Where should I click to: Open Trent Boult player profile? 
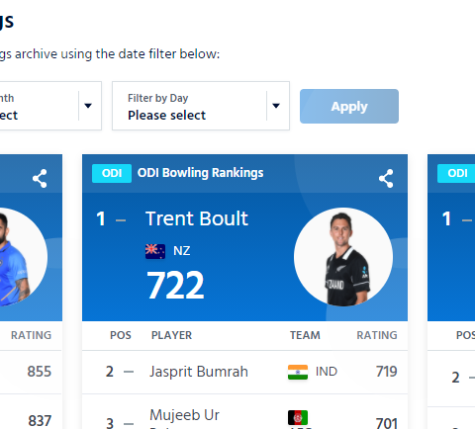[x=197, y=218]
